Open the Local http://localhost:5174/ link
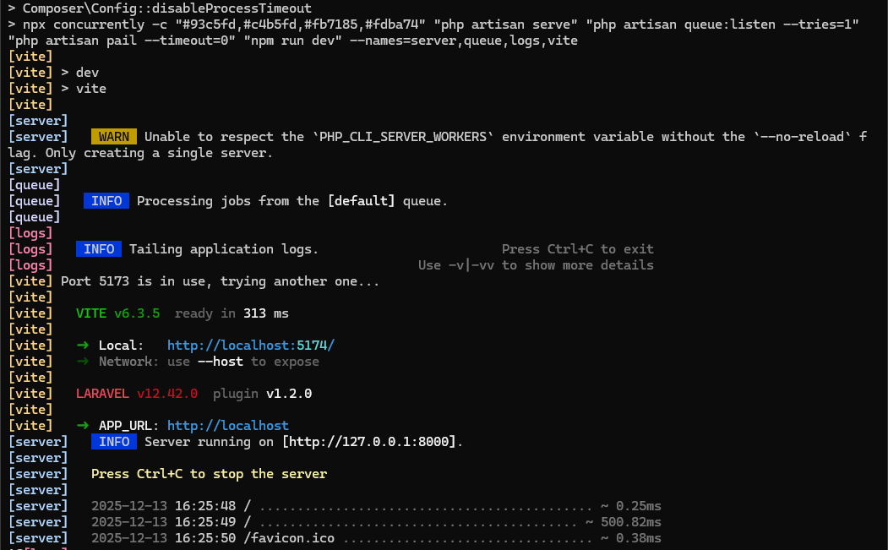This screenshot has width=888, height=550. (x=251, y=346)
